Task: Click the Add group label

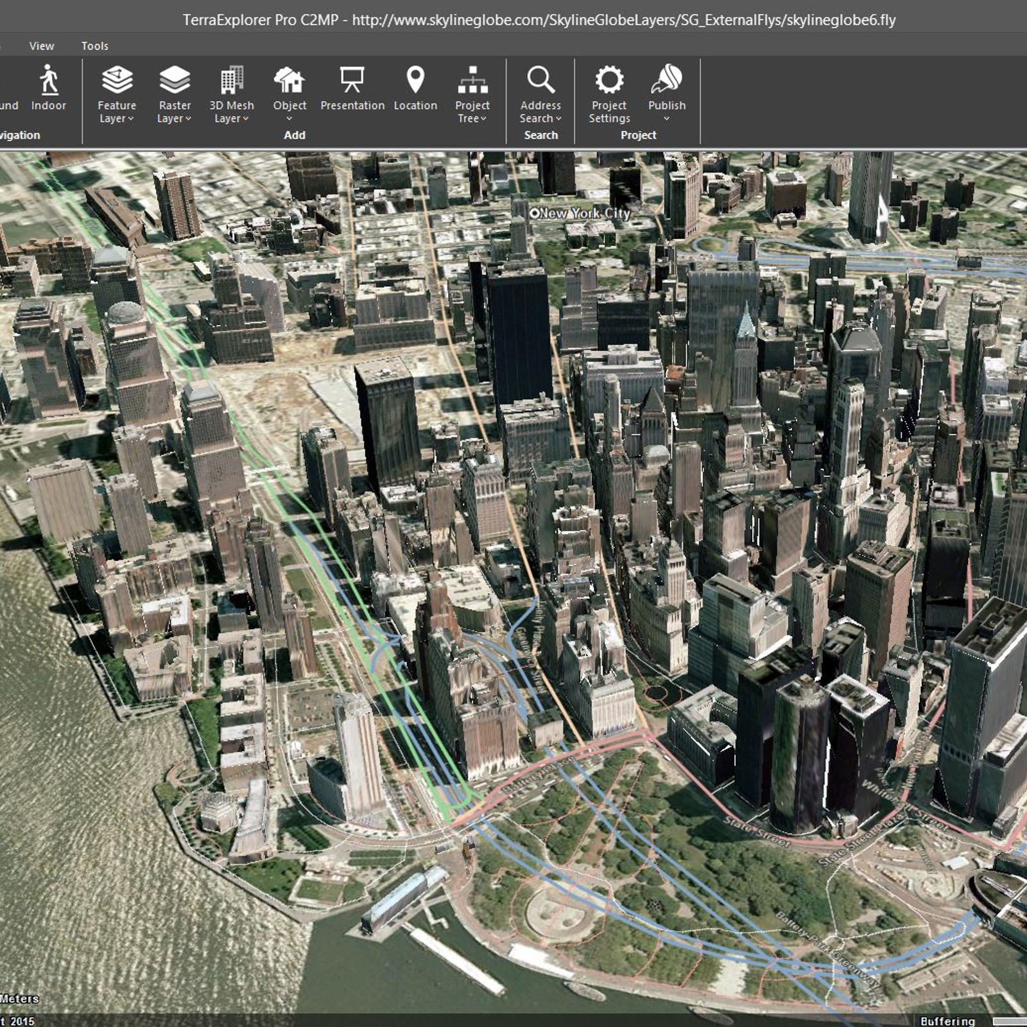Action: [x=295, y=135]
